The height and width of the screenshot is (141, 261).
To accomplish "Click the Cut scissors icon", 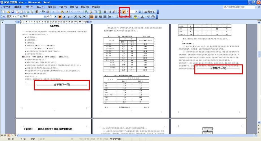I will coord(53,12).
